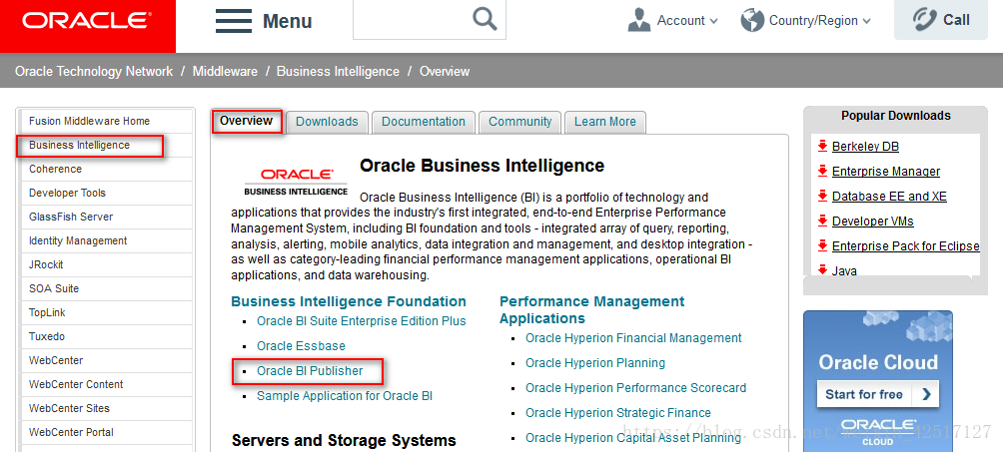Viewport: 1003px width, 452px height.
Task: Switch to the Downloads tab
Action: [x=327, y=122]
